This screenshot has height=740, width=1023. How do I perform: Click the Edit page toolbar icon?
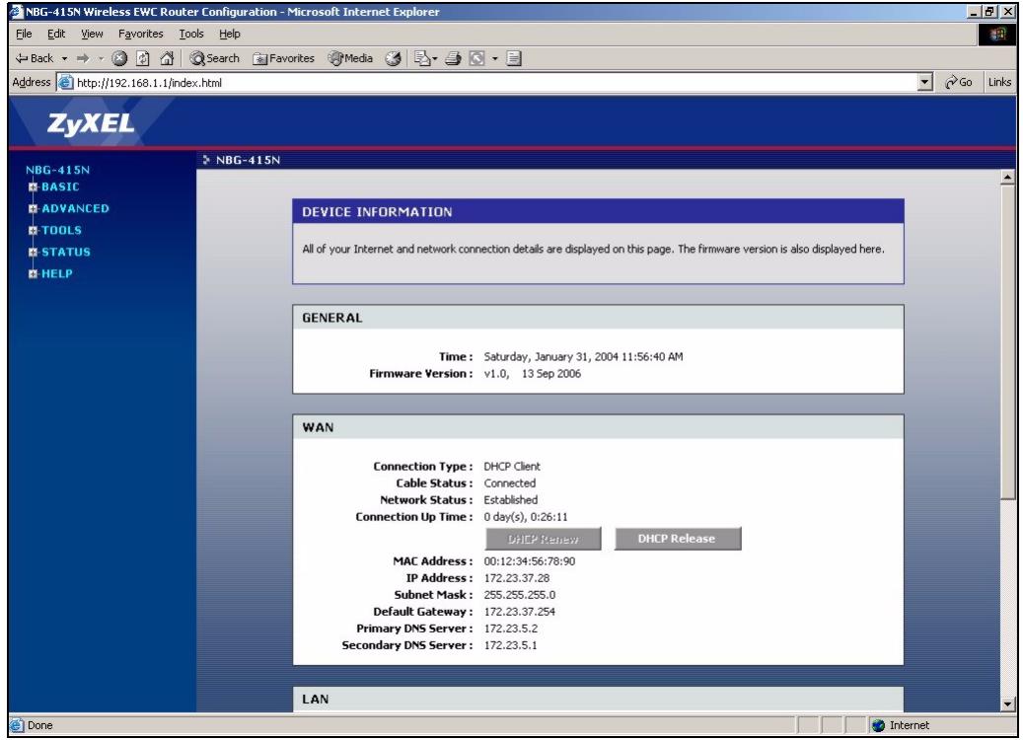point(477,58)
